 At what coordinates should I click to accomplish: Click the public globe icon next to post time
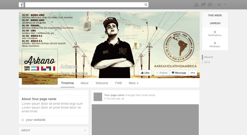pyautogui.click(x=123, y=99)
